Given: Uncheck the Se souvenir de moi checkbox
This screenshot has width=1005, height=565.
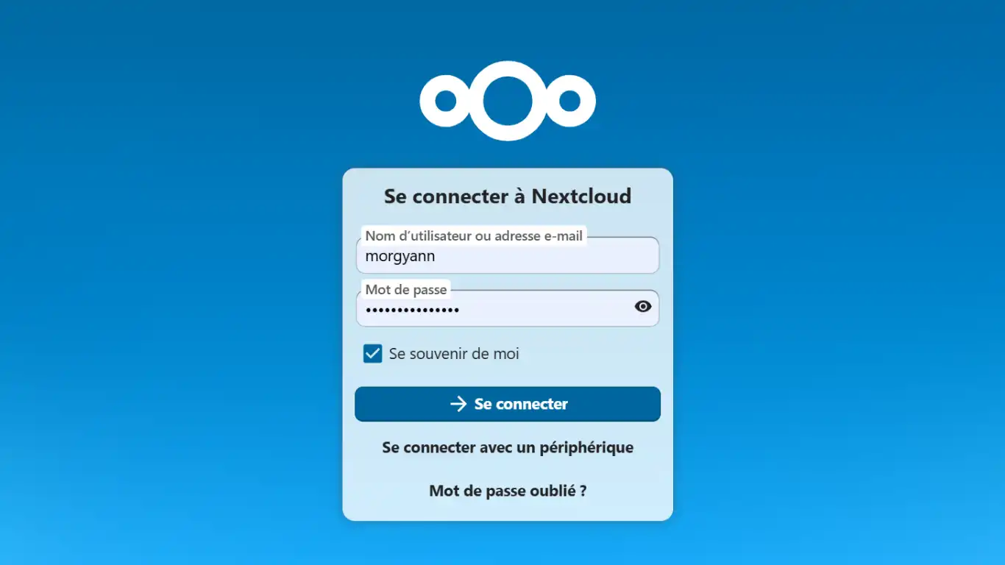Looking at the screenshot, I should [x=372, y=354].
